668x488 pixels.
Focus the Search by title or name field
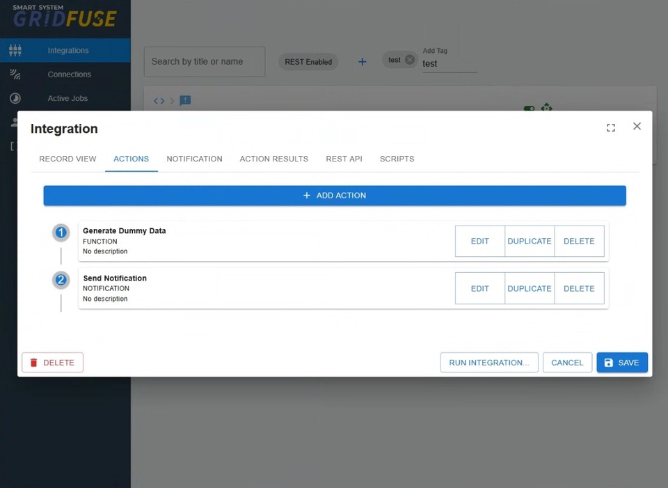tap(205, 62)
